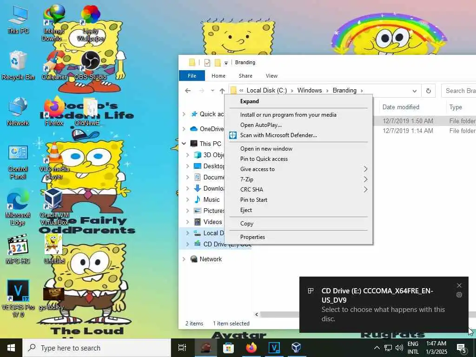Customize Quick Access Toolbar dropdown

pyautogui.click(x=226, y=63)
